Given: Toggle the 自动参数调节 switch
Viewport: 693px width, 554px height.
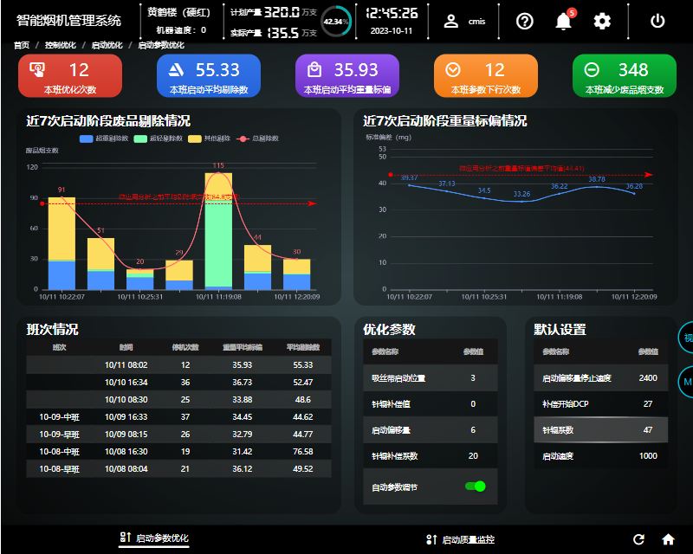Looking at the screenshot, I should point(475,486).
